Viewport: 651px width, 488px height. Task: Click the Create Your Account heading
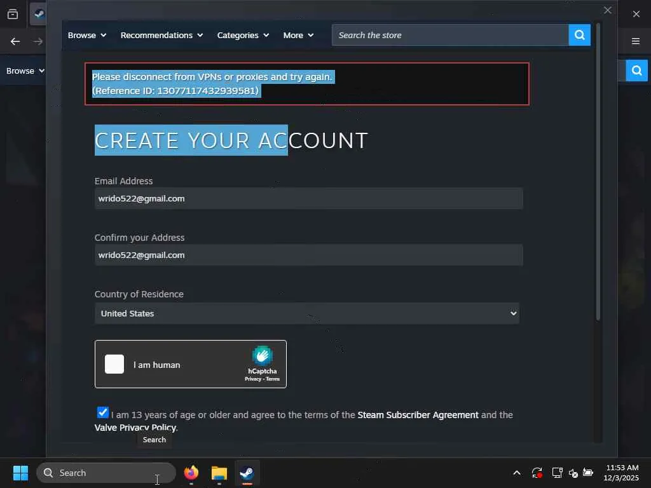(231, 140)
